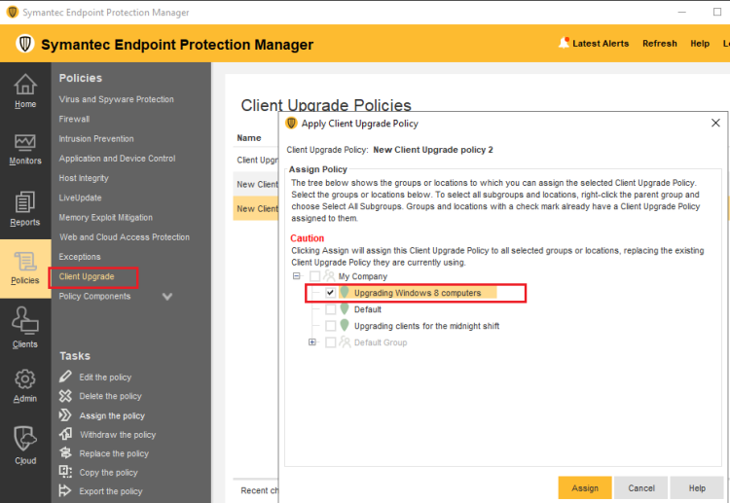Click Help in the header bar
Viewport: 730px width, 503px height.
tap(700, 43)
